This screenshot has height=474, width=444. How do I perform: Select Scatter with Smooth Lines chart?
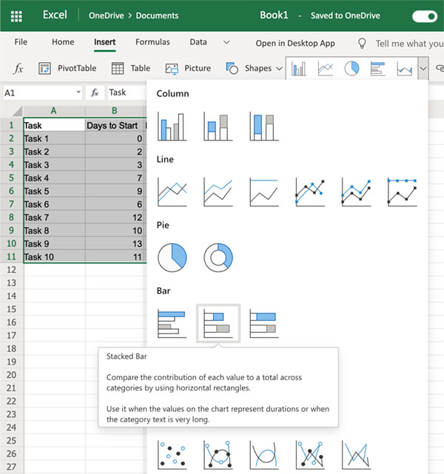(264, 455)
